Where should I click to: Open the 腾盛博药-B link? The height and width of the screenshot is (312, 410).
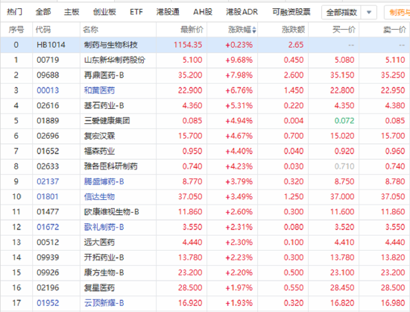[104, 181]
